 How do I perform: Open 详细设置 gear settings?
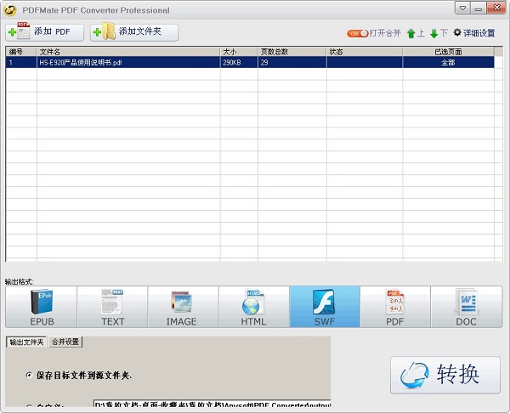(474, 33)
